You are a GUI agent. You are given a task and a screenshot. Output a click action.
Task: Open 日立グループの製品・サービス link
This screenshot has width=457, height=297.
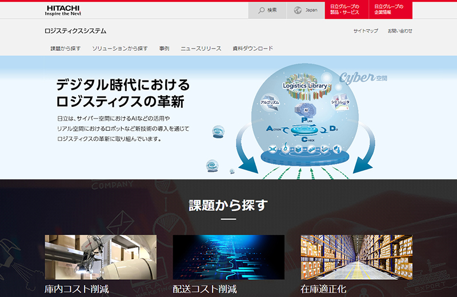[347, 10]
